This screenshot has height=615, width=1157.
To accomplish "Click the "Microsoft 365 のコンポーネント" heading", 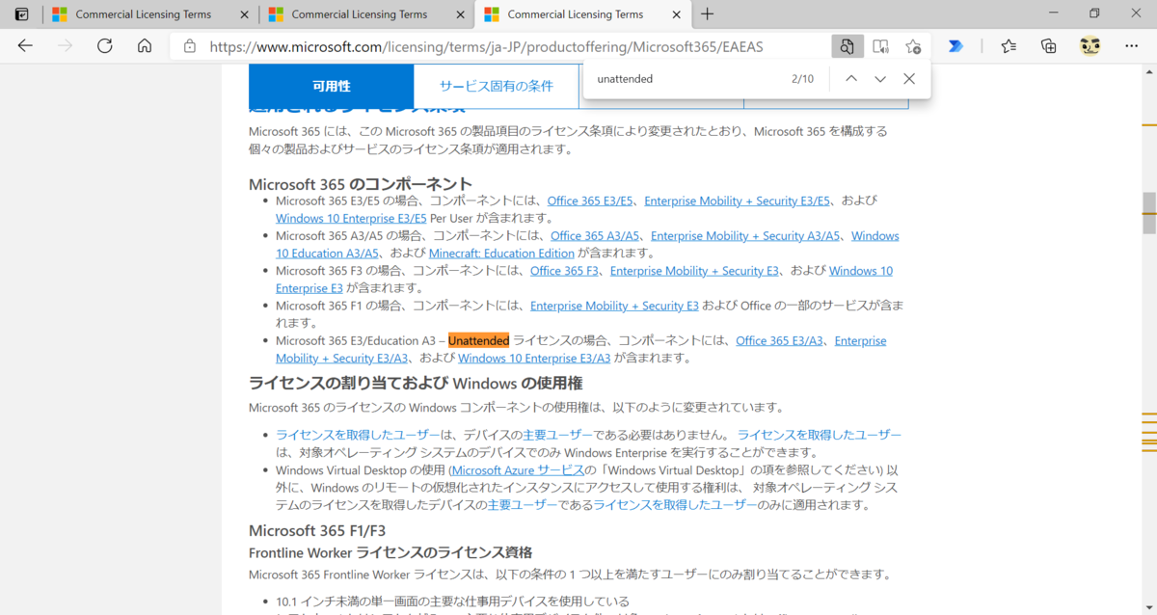I will click(x=361, y=183).
